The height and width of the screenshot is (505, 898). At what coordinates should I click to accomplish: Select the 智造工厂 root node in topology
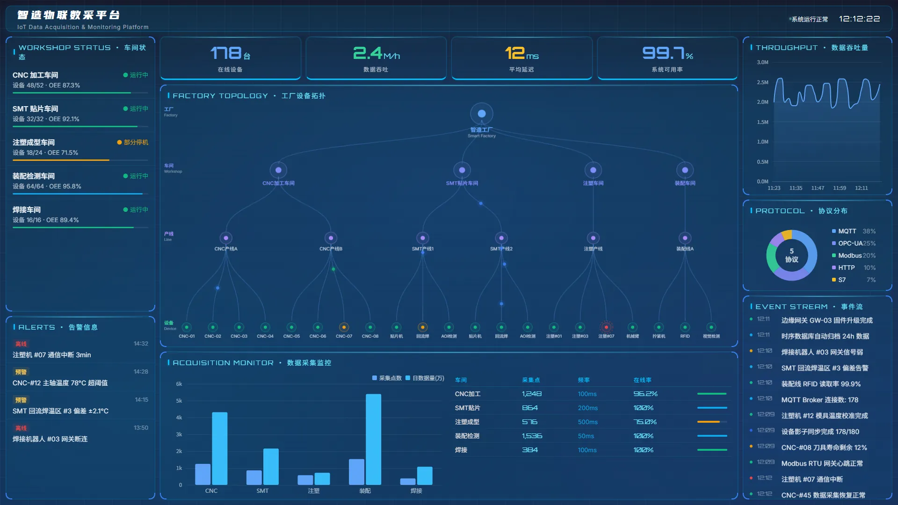click(481, 114)
